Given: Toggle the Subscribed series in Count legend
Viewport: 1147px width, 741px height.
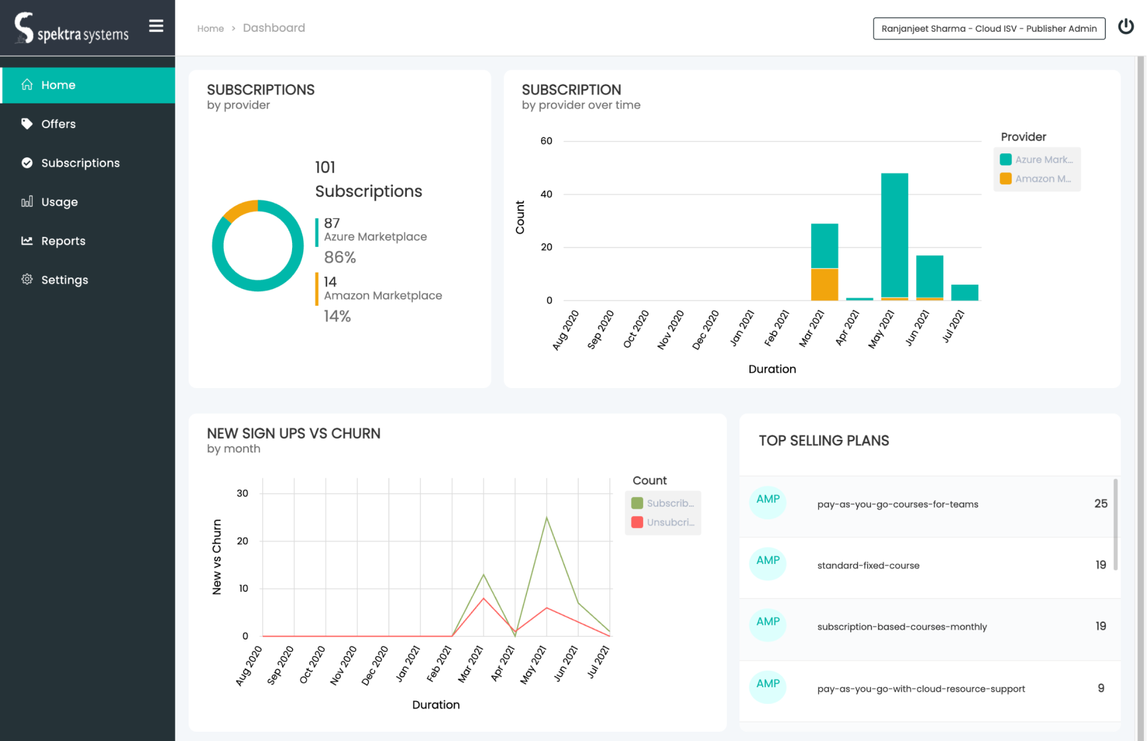Looking at the screenshot, I should point(662,503).
